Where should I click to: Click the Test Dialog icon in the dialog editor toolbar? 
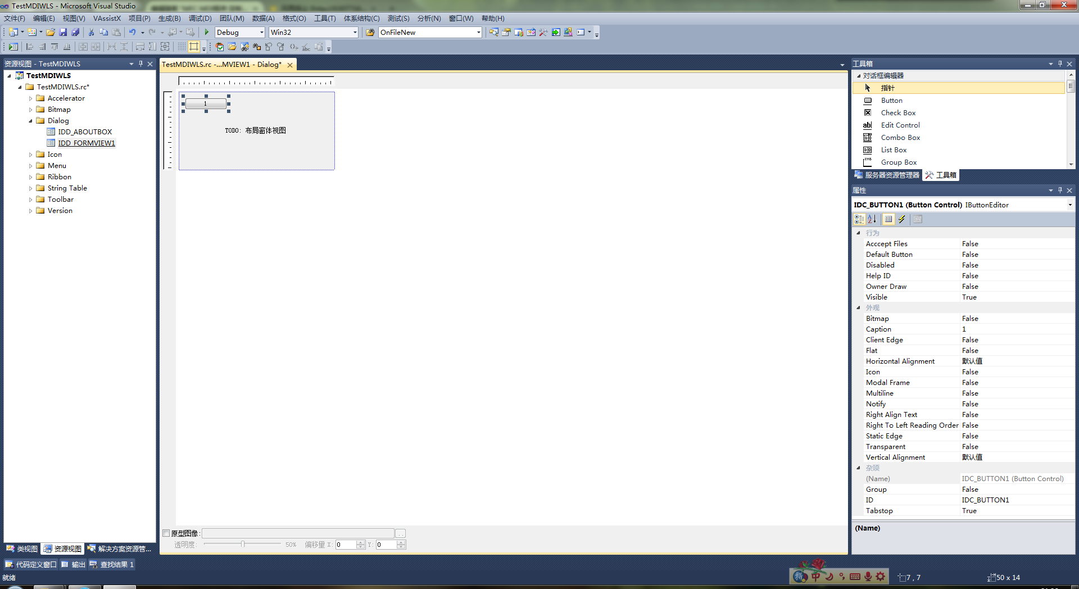click(x=13, y=47)
